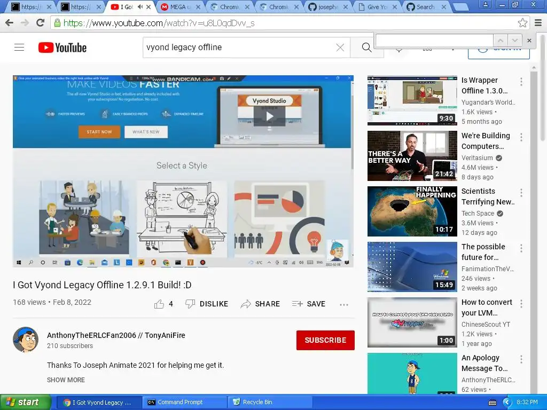Dislike the video

[207, 304]
